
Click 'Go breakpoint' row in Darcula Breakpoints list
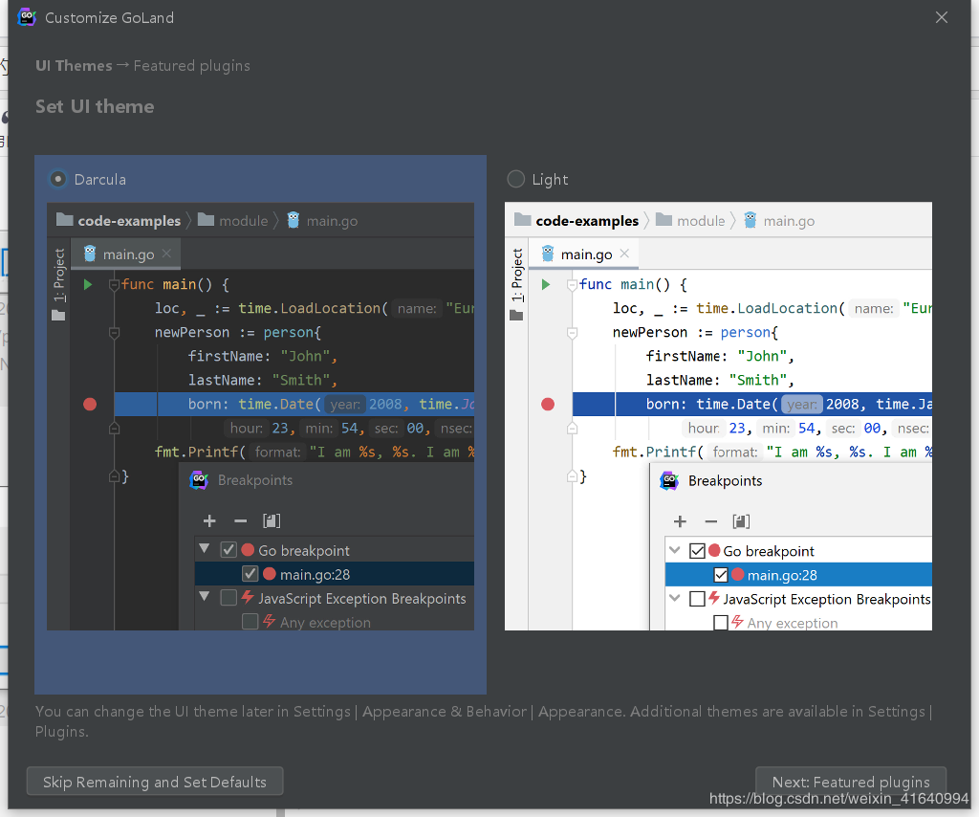335,550
